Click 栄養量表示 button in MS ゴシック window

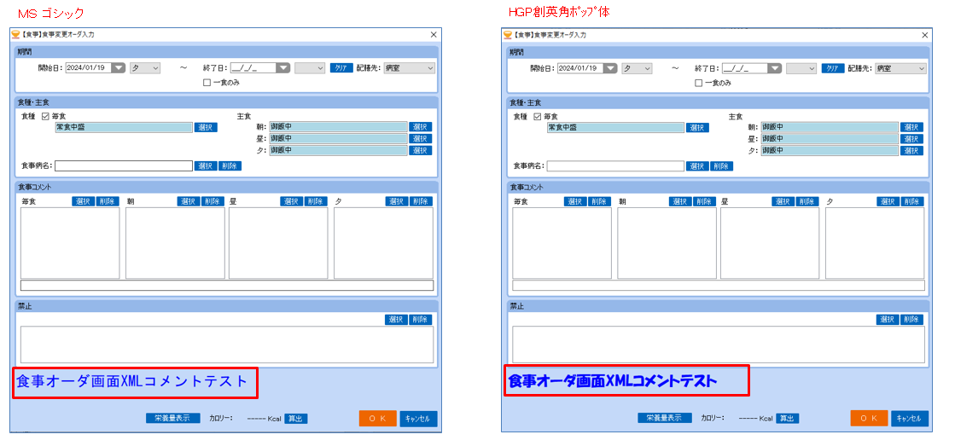coord(173,418)
